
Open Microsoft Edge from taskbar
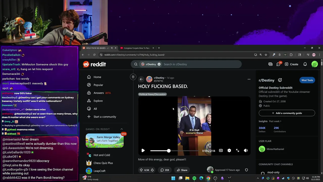pyautogui.click(x=201, y=178)
